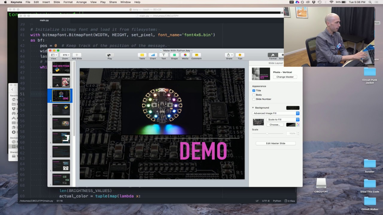The image size is (383, 215).
Task: Open the Slide menu
Action: 57,2
